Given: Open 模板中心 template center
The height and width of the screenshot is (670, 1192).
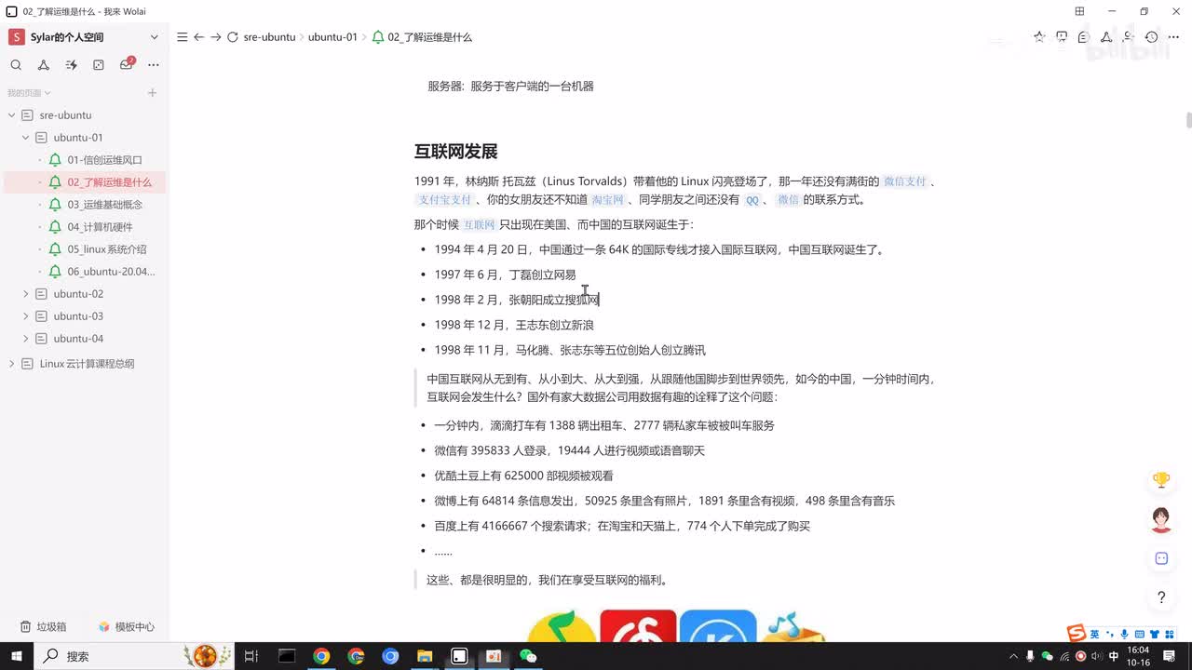Looking at the screenshot, I should coord(127,627).
